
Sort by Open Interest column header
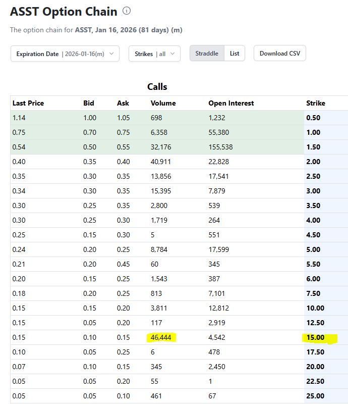231,103
